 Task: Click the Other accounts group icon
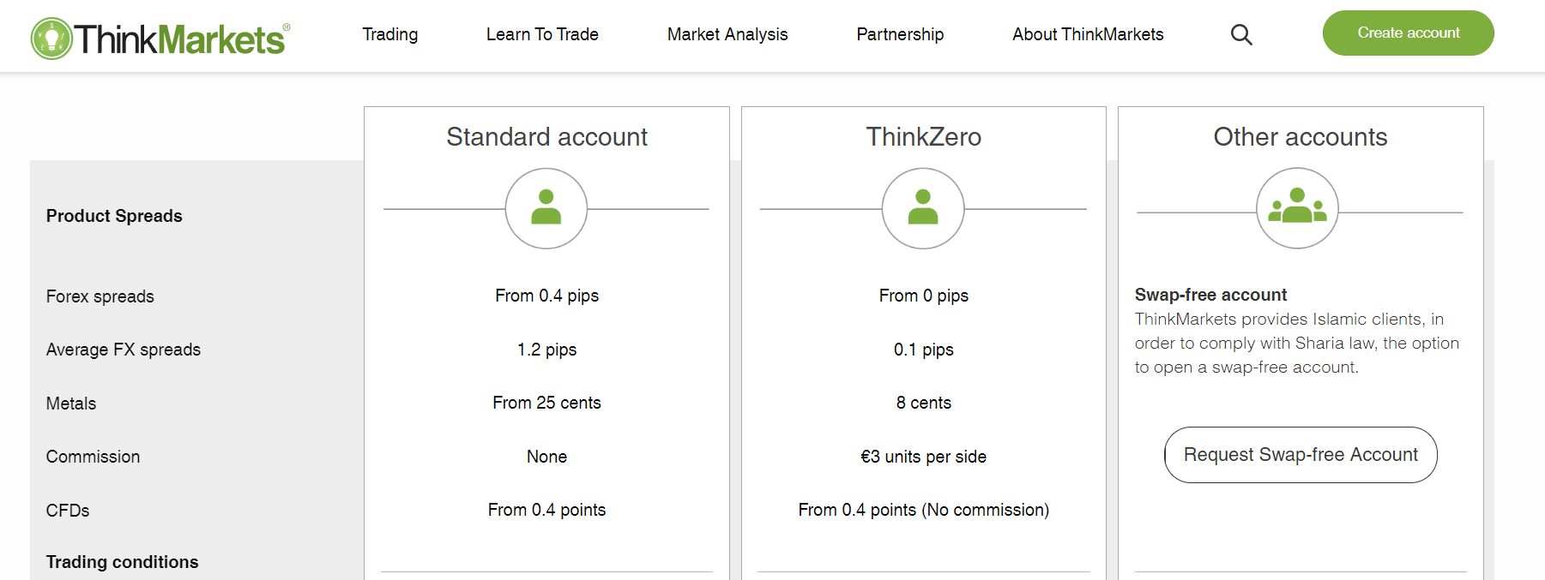tap(1297, 208)
